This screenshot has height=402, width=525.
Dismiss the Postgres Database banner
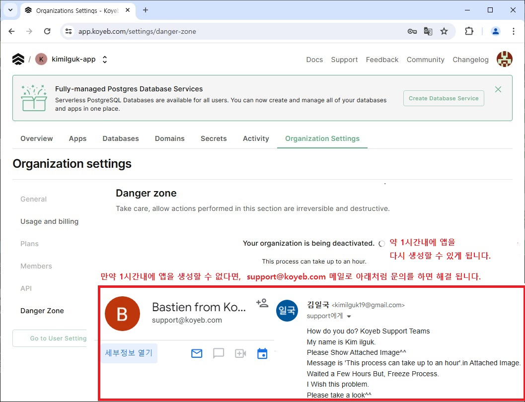[498, 89]
